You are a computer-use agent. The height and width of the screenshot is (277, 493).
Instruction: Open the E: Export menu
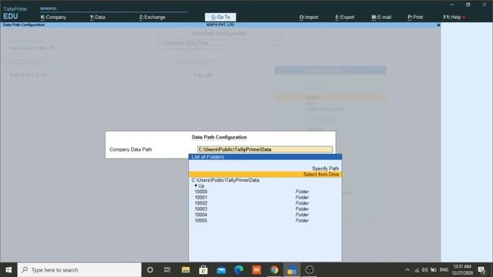(344, 17)
